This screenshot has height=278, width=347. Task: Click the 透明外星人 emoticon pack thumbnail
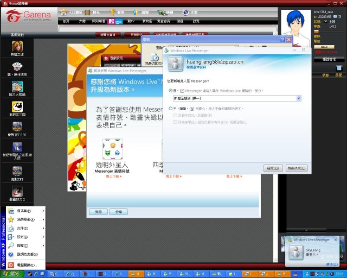113,149
